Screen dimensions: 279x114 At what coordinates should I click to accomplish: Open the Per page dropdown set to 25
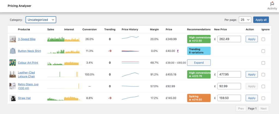tap(245, 20)
